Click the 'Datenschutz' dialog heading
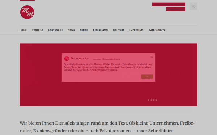This screenshot has width=217, height=135. 79,58
